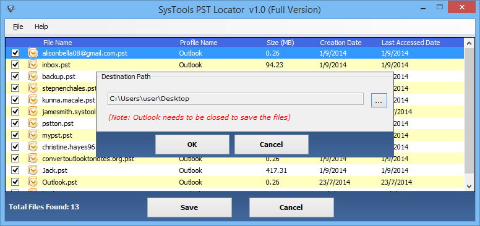Screen dimensions: 480x226
Task: Click the PST icon beside christine.hayes96 row
Action: 32,147
